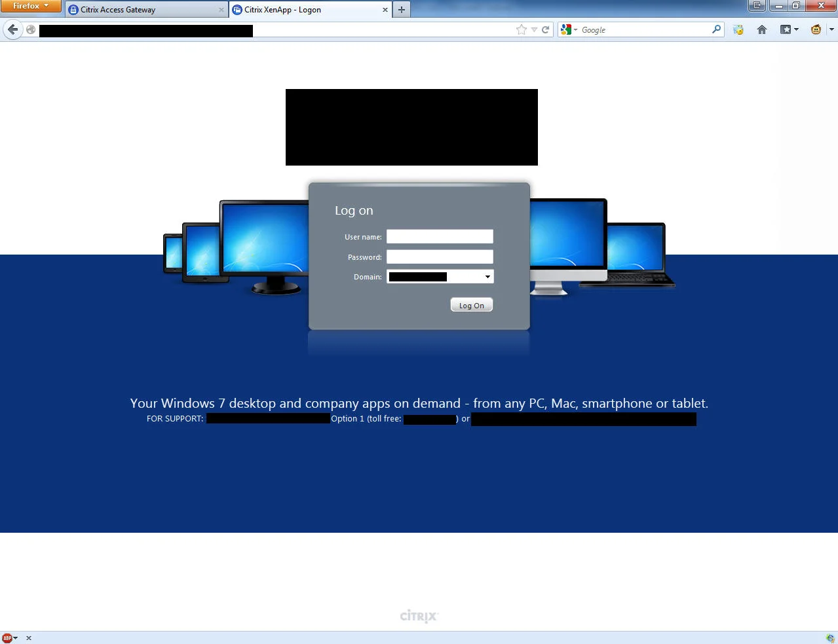838x644 pixels.
Task: Go back using the back arrow
Action: coord(12,29)
